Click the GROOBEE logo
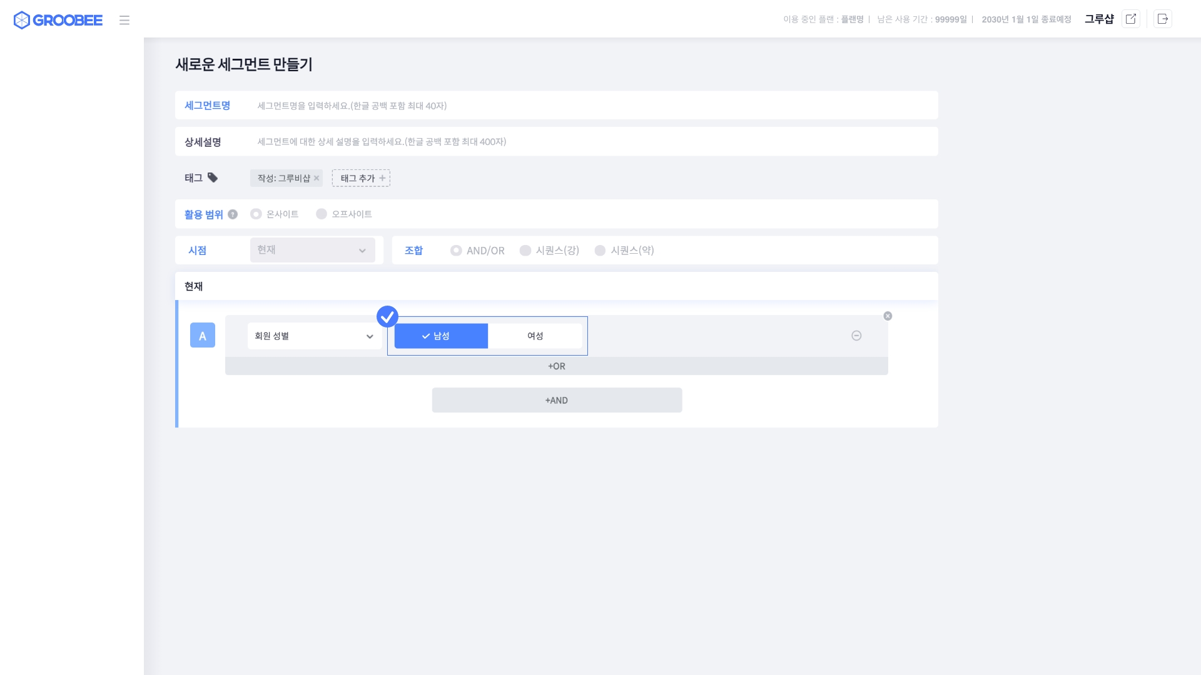Viewport: 1201px width, 675px height. (x=58, y=20)
